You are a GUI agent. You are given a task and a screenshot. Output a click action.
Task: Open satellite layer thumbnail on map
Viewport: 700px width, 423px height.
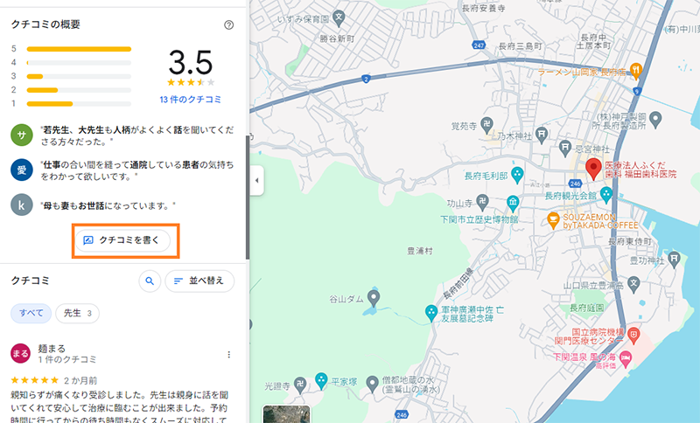286,414
